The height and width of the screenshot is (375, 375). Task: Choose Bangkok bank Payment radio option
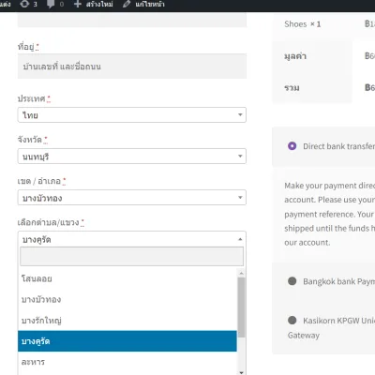[x=292, y=281]
